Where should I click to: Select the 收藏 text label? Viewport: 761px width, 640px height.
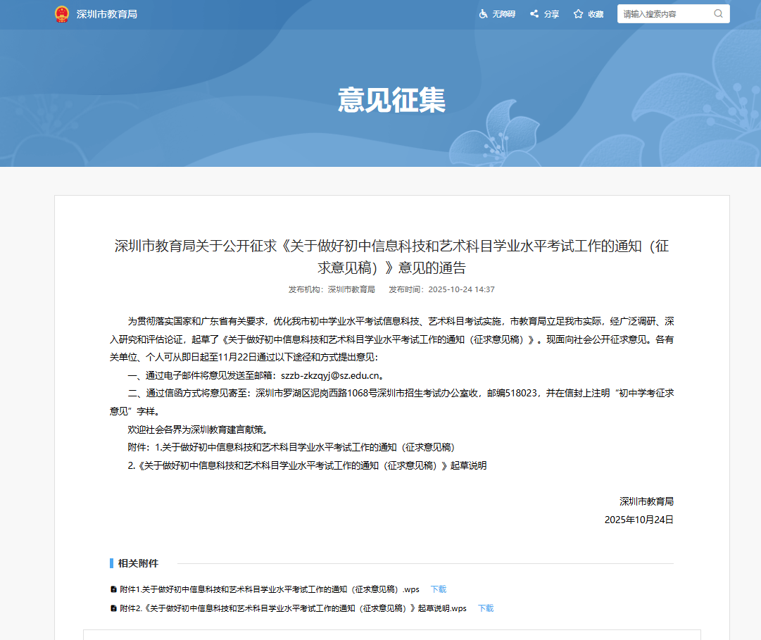[x=596, y=14]
